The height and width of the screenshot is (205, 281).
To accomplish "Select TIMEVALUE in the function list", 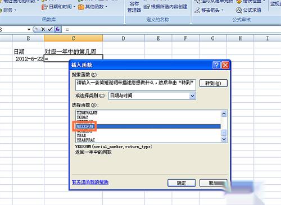I will point(148,113).
